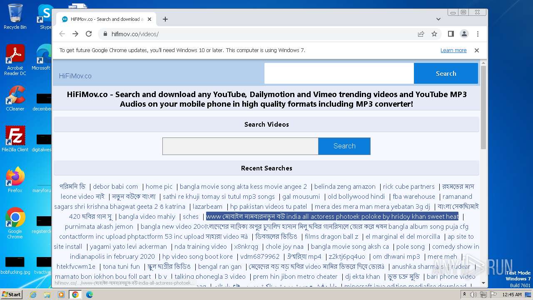Open 'gal mousumi' recent search
Image resolution: width=533 pixels, height=300 pixels.
(301, 197)
